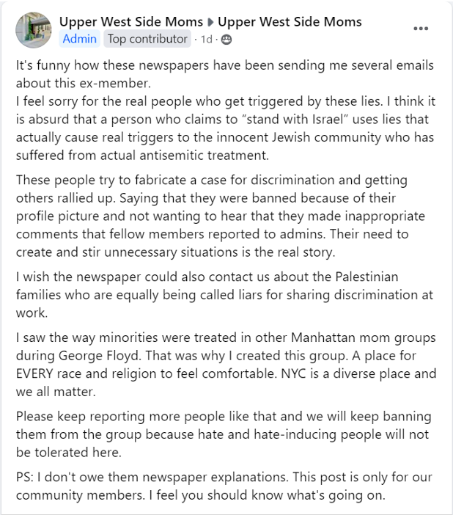Click the postscript starting "PS: I don't owe"
Viewport: 453px width, 515px height.
224,486
